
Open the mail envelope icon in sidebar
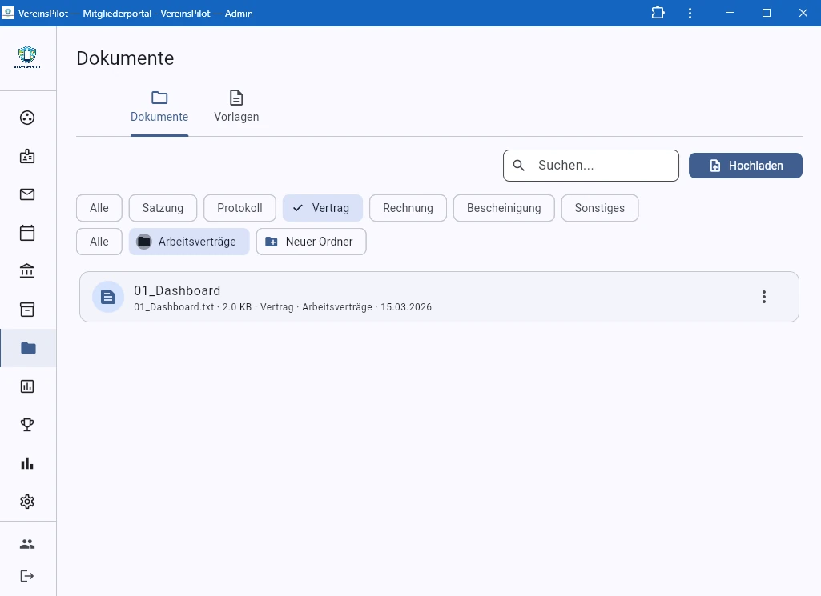click(27, 194)
